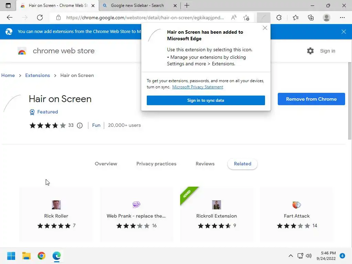Image resolution: width=352 pixels, height=264 pixels.
Task: Open the Collections icon
Action: coord(311,18)
